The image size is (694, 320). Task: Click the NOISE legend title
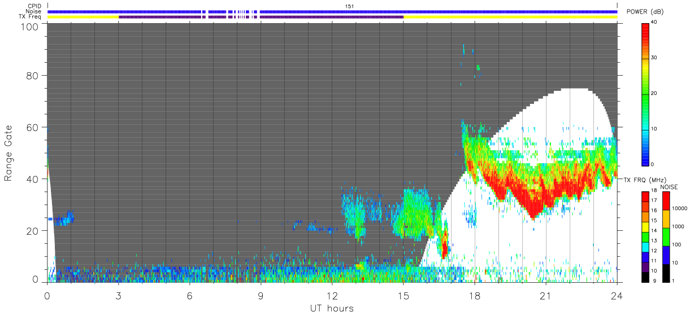670,187
